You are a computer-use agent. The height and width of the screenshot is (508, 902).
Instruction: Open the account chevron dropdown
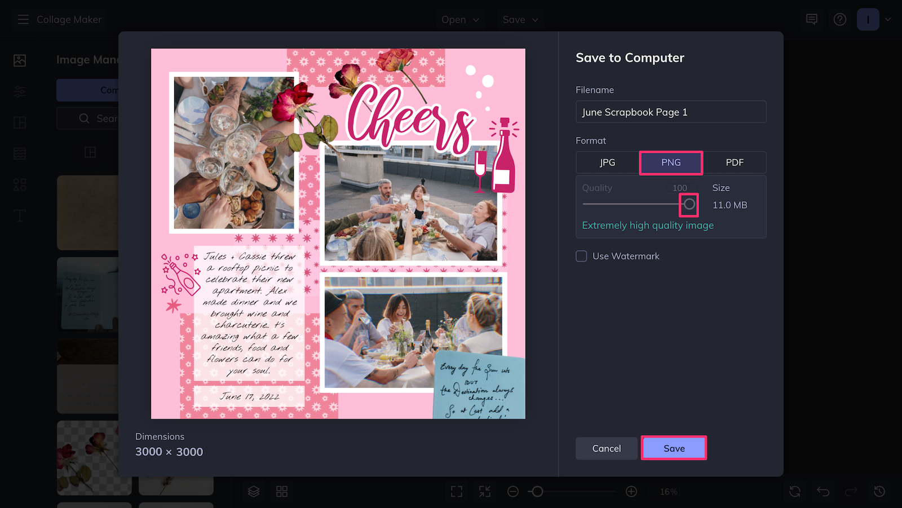pos(888,19)
